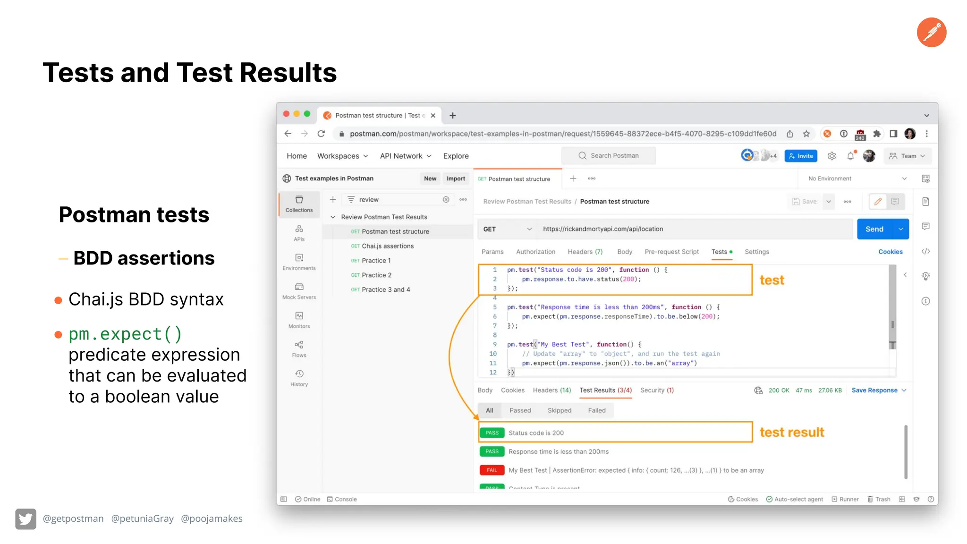Click the Send button
Viewport: 967px width, 544px height.
pyautogui.click(x=874, y=229)
